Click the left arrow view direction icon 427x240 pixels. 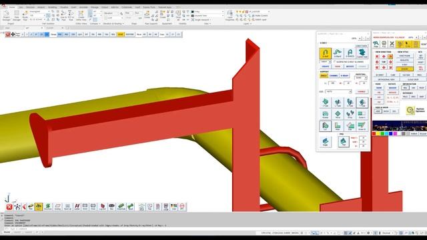coord(377,62)
